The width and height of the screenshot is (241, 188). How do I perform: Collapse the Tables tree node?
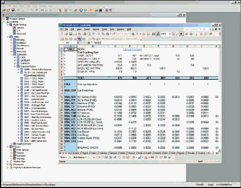8,37
